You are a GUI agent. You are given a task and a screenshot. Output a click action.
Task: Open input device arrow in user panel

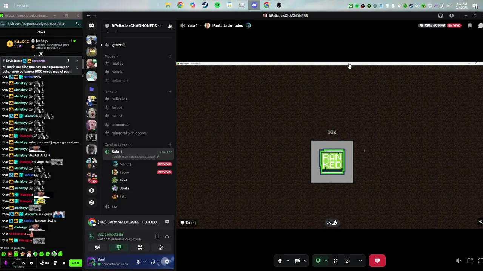pyautogui.click(x=144, y=262)
